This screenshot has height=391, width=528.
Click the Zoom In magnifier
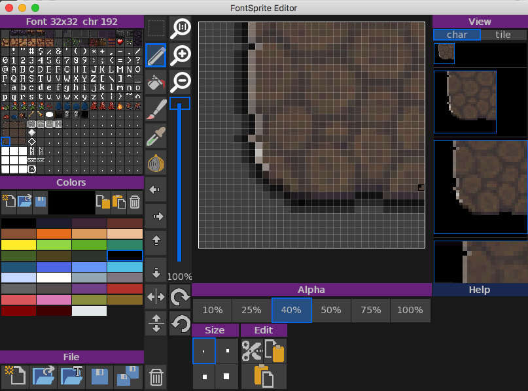180,56
